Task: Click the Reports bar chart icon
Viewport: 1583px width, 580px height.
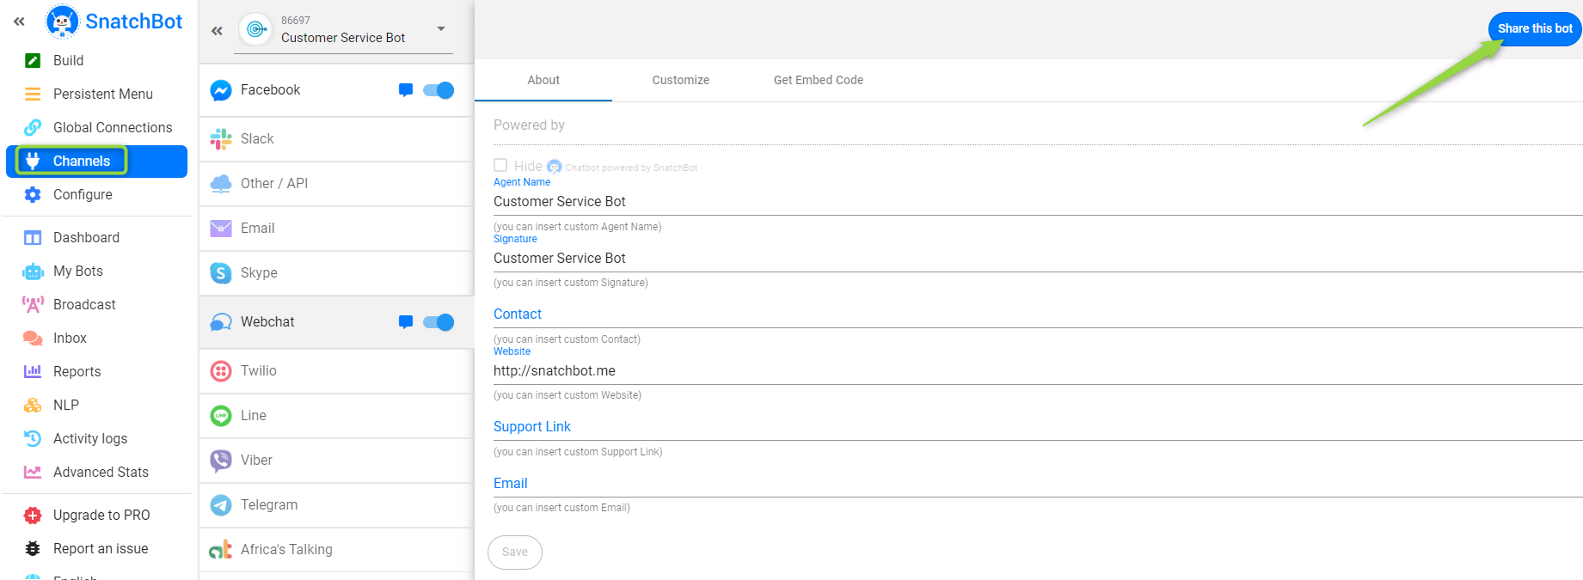Action: coord(33,371)
